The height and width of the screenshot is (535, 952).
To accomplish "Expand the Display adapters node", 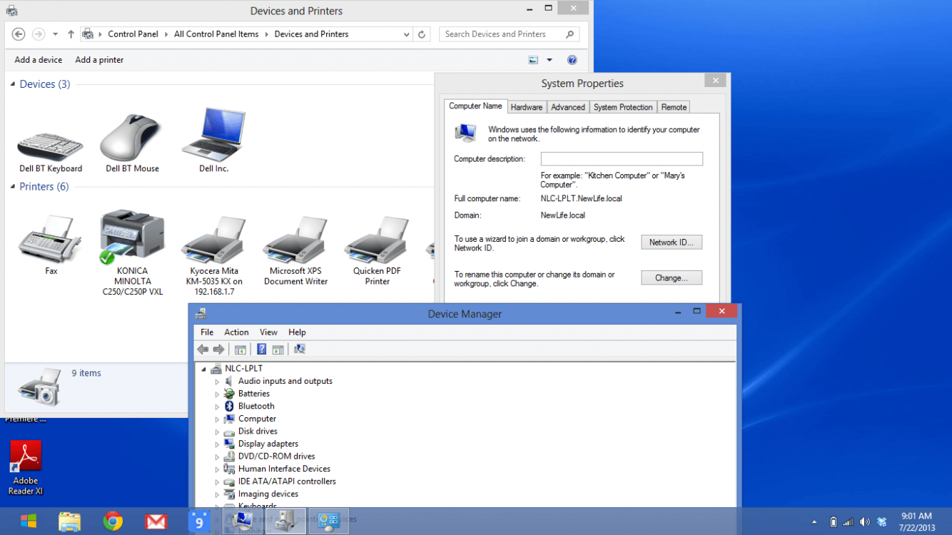I will 217,444.
